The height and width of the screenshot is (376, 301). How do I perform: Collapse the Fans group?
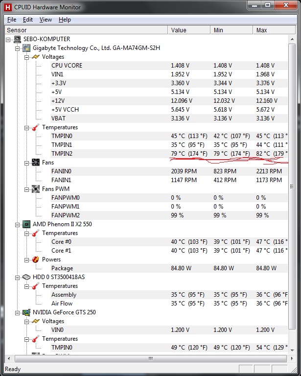(27, 163)
